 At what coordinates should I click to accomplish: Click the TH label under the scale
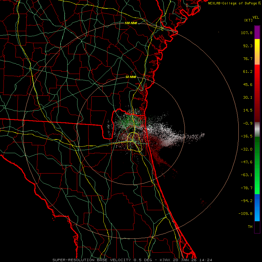click(250, 227)
